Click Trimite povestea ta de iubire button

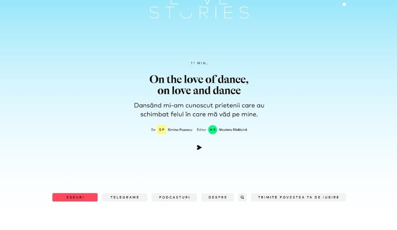click(x=298, y=197)
